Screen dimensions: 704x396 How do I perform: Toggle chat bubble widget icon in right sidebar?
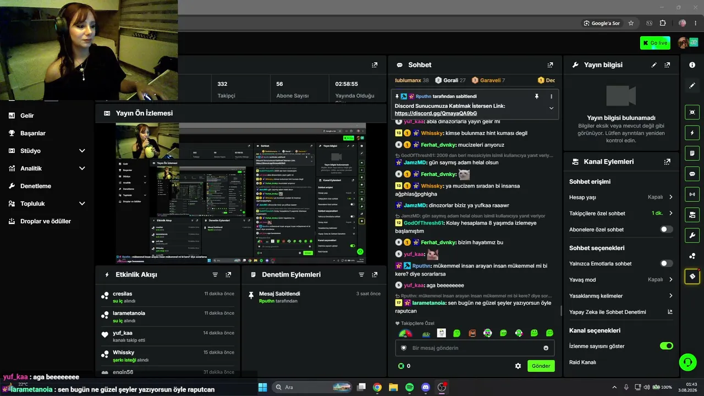point(692,174)
